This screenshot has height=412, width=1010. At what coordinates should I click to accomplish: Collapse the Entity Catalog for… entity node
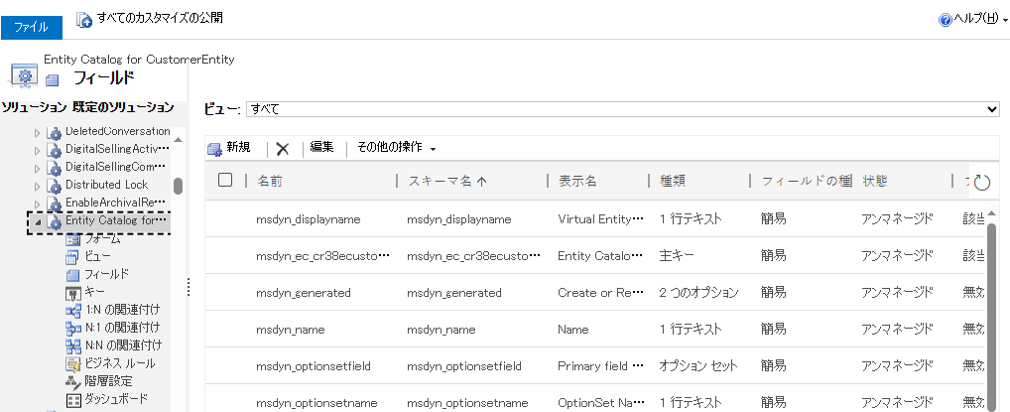38,221
